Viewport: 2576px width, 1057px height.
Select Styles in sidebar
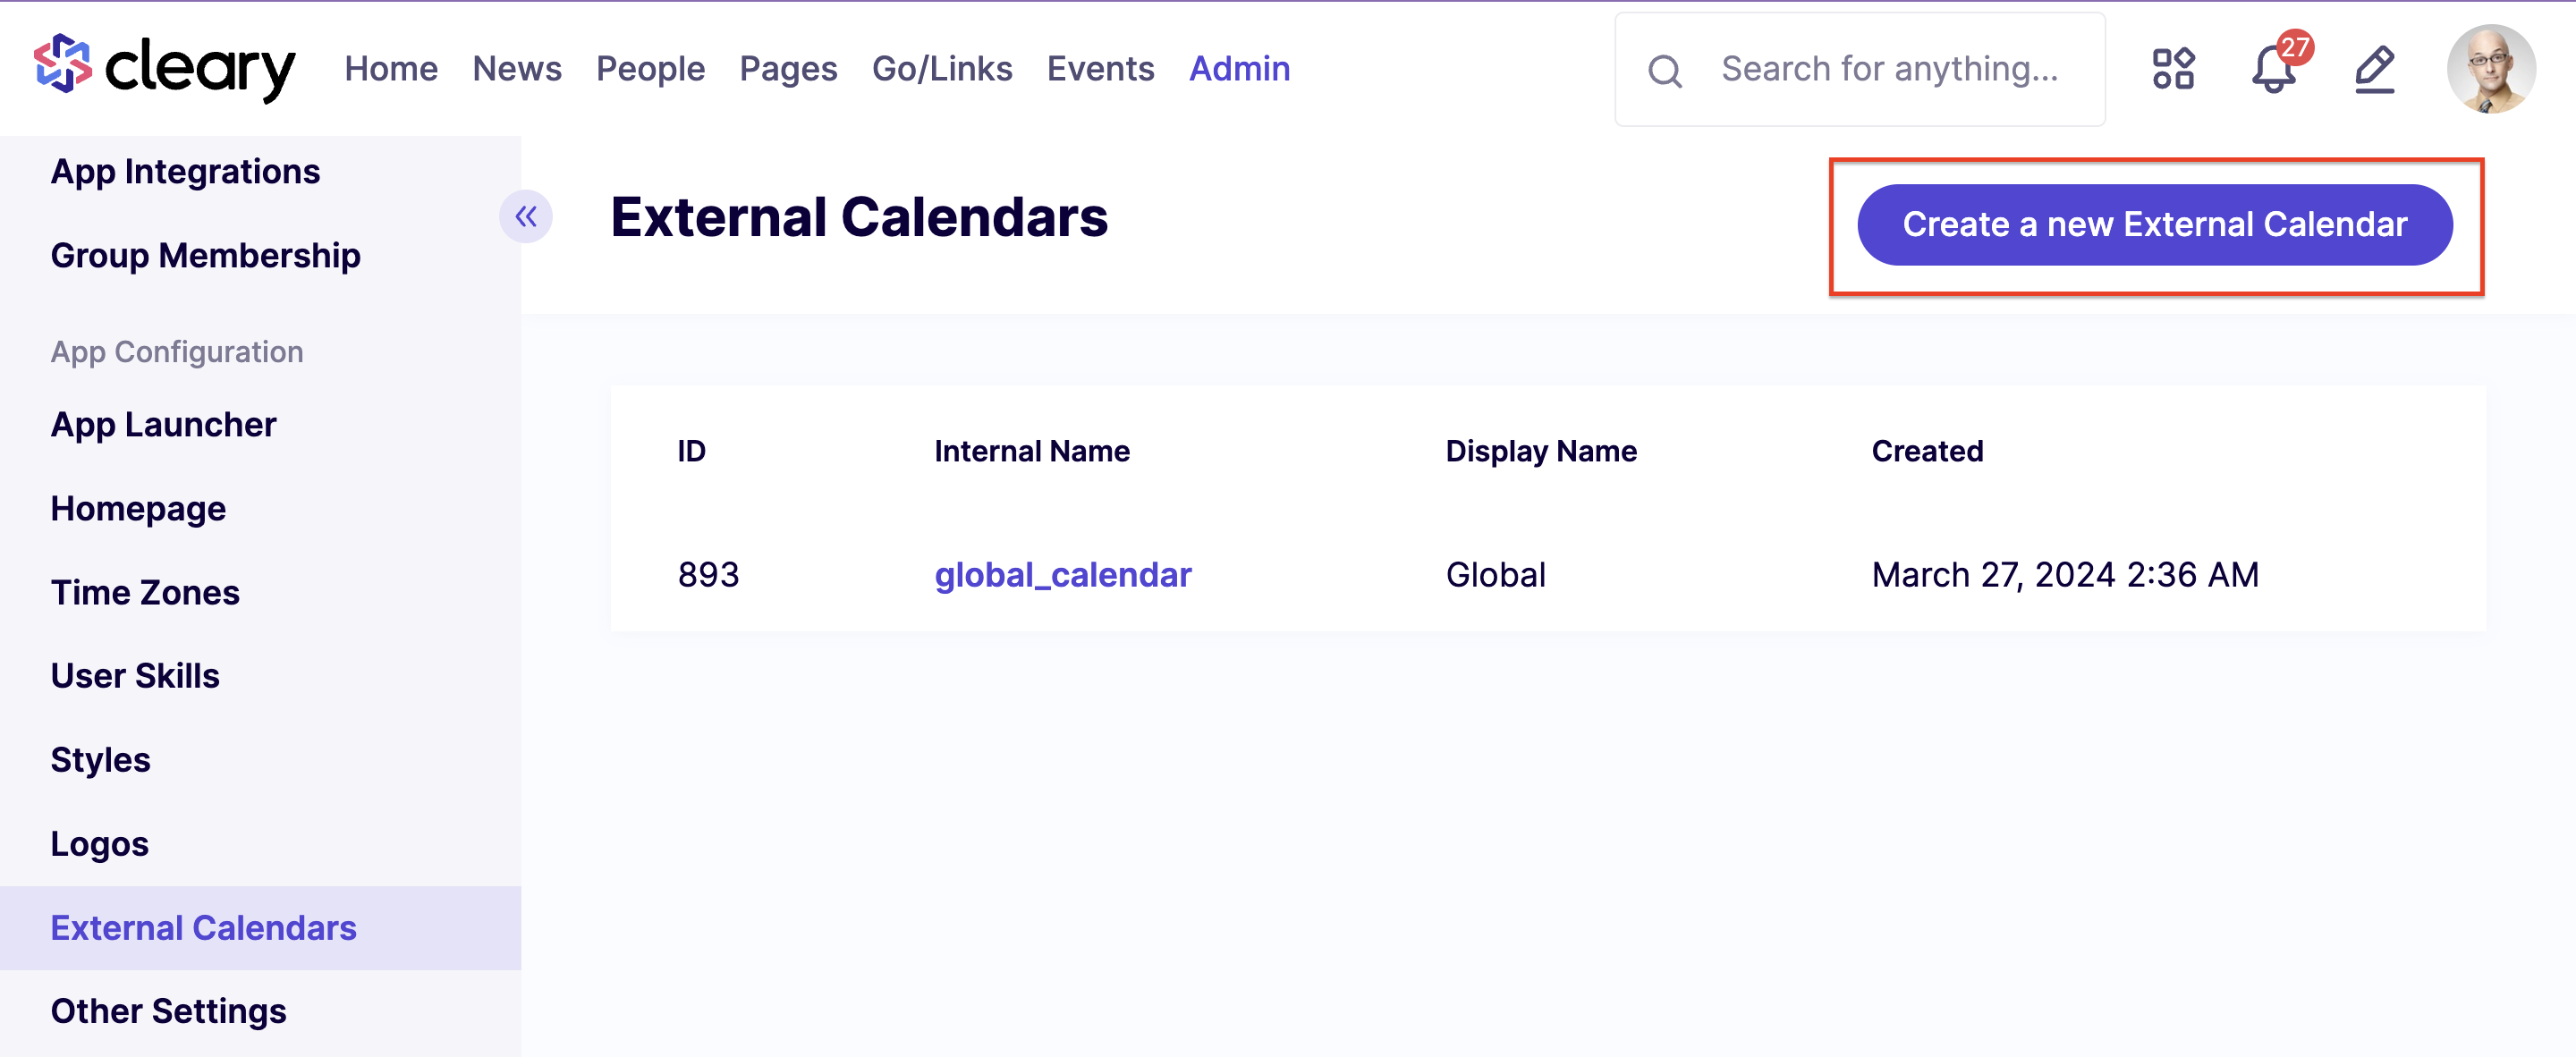tap(101, 759)
